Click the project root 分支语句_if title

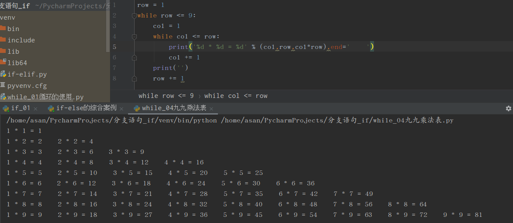[x=15, y=6]
